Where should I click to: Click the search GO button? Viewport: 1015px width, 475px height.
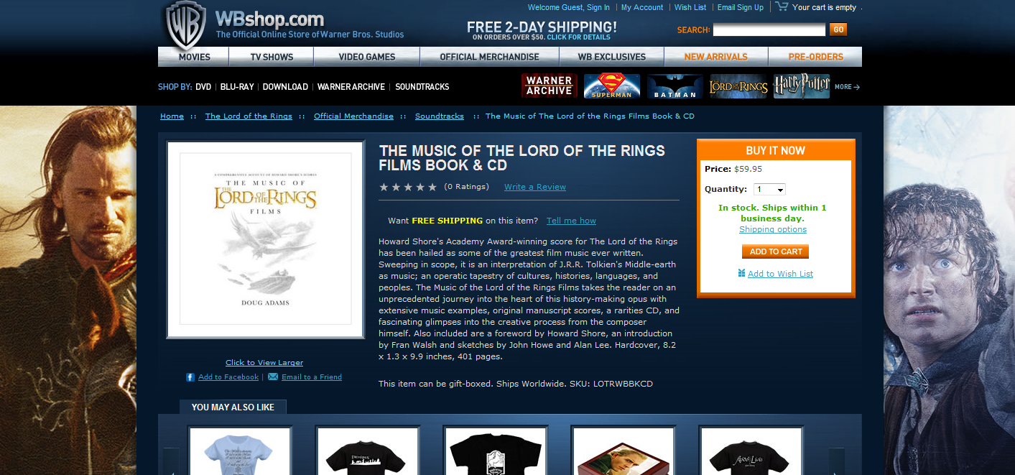pos(838,29)
